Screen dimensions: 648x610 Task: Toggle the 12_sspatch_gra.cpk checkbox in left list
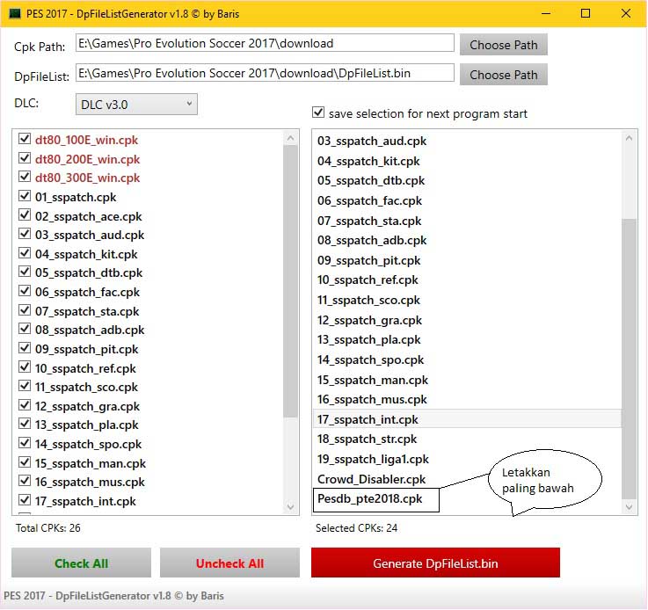(25, 405)
